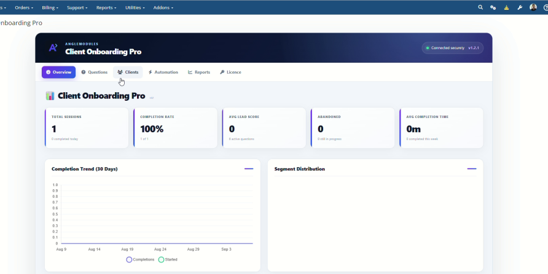Click the Segment Distribution heading
The image size is (548, 274).
300,169
